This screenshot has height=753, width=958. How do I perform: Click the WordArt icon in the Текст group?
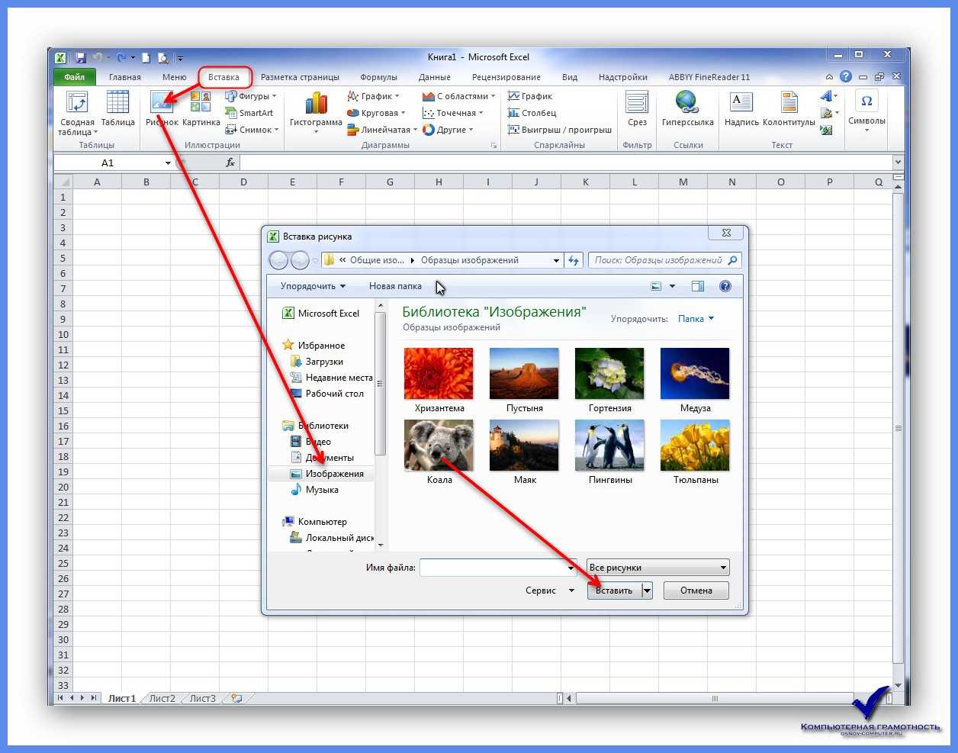click(827, 96)
